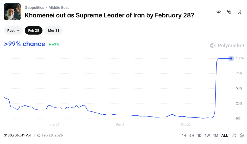Click the embed code icon
Image resolution: width=247 pixels, height=144 pixels.
[219, 12]
